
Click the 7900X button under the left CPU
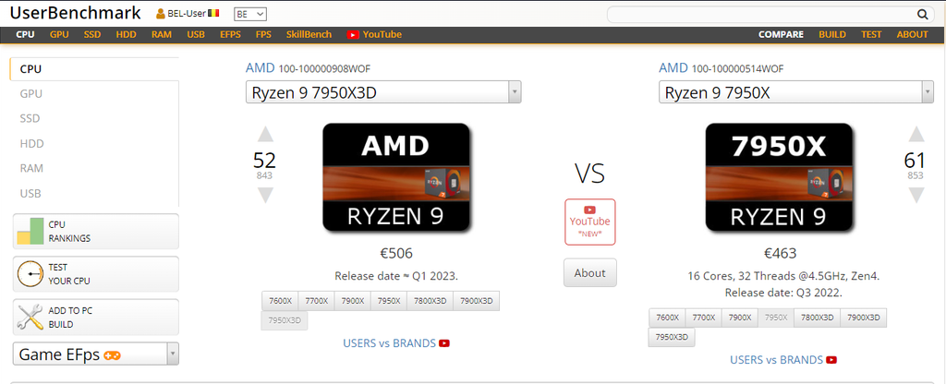tap(352, 301)
